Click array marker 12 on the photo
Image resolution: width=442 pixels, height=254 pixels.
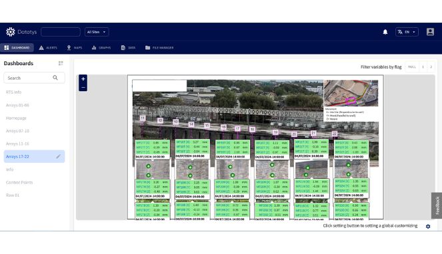coord(160,120)
